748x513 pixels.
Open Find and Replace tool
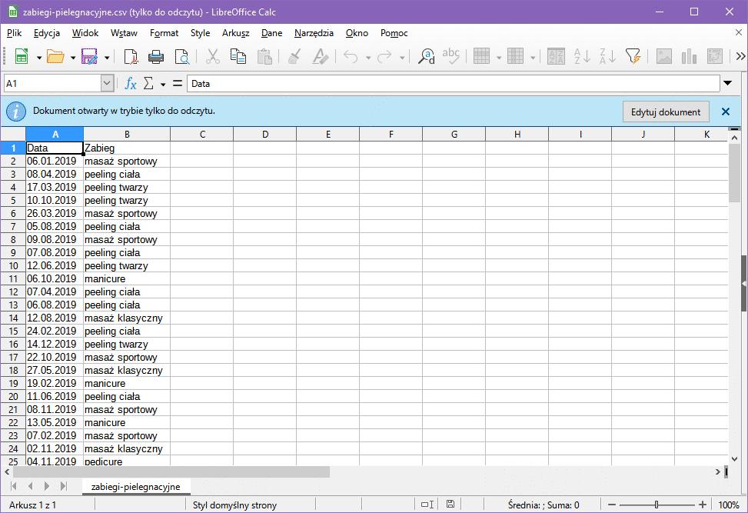(426, 56)
